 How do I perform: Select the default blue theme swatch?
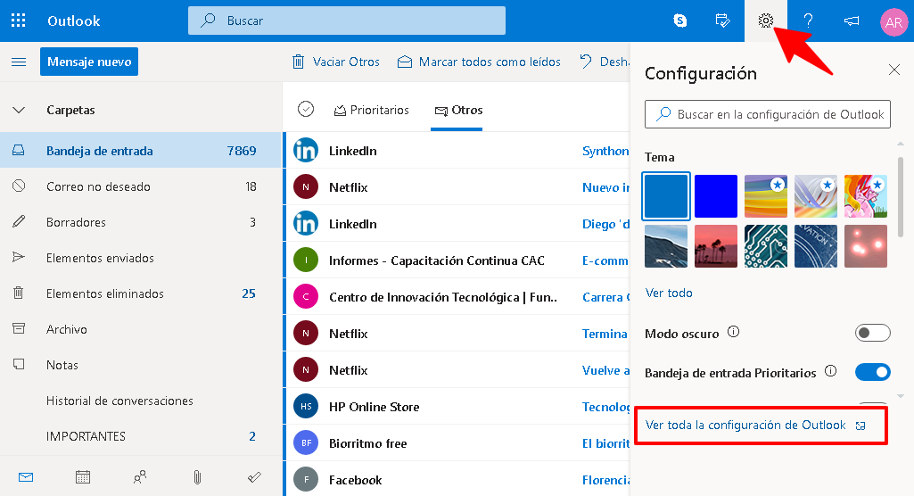[x=666, y=196]
